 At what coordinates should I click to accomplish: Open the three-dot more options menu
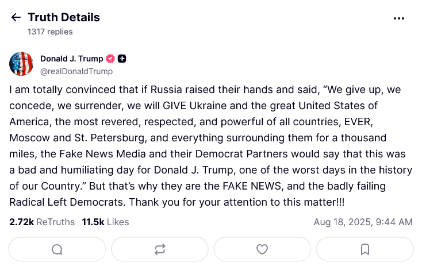(399, 18)
